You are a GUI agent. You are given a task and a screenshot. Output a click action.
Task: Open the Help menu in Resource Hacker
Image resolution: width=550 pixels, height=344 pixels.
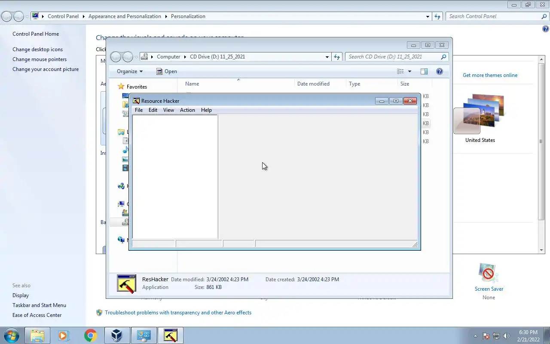(x=206, y=110)
